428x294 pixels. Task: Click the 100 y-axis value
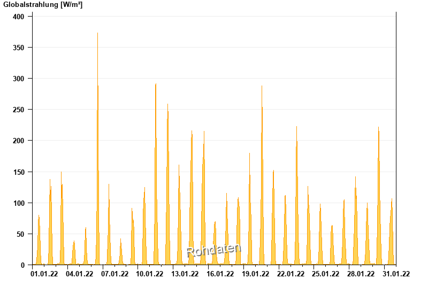[x=19, y=203]
